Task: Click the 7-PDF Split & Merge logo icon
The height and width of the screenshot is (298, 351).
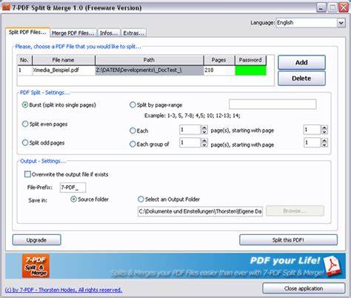Action: coord(36,266)
